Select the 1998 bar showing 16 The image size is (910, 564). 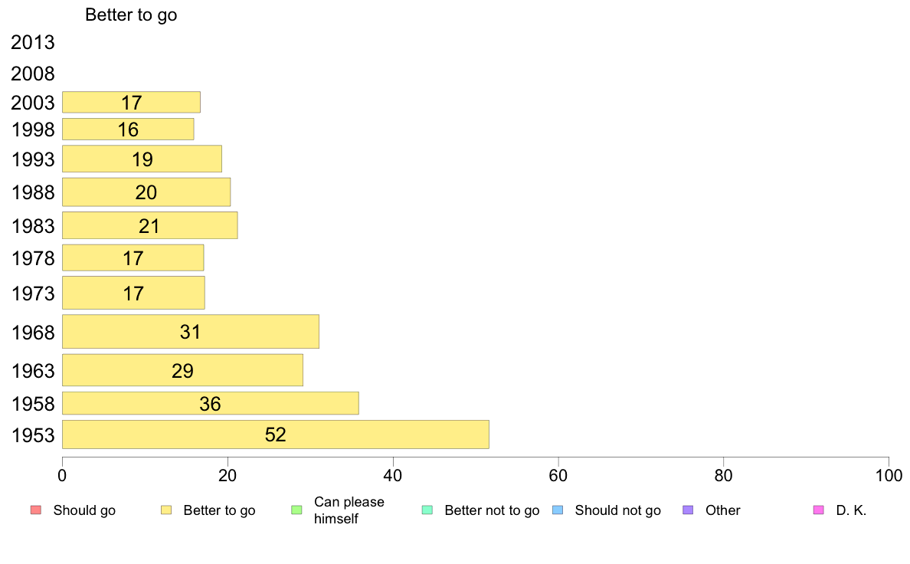127,130
